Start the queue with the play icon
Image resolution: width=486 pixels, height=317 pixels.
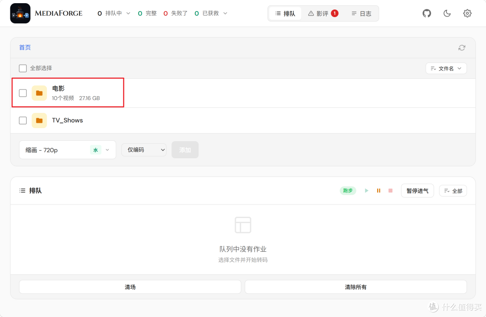[x=367, y=191]
